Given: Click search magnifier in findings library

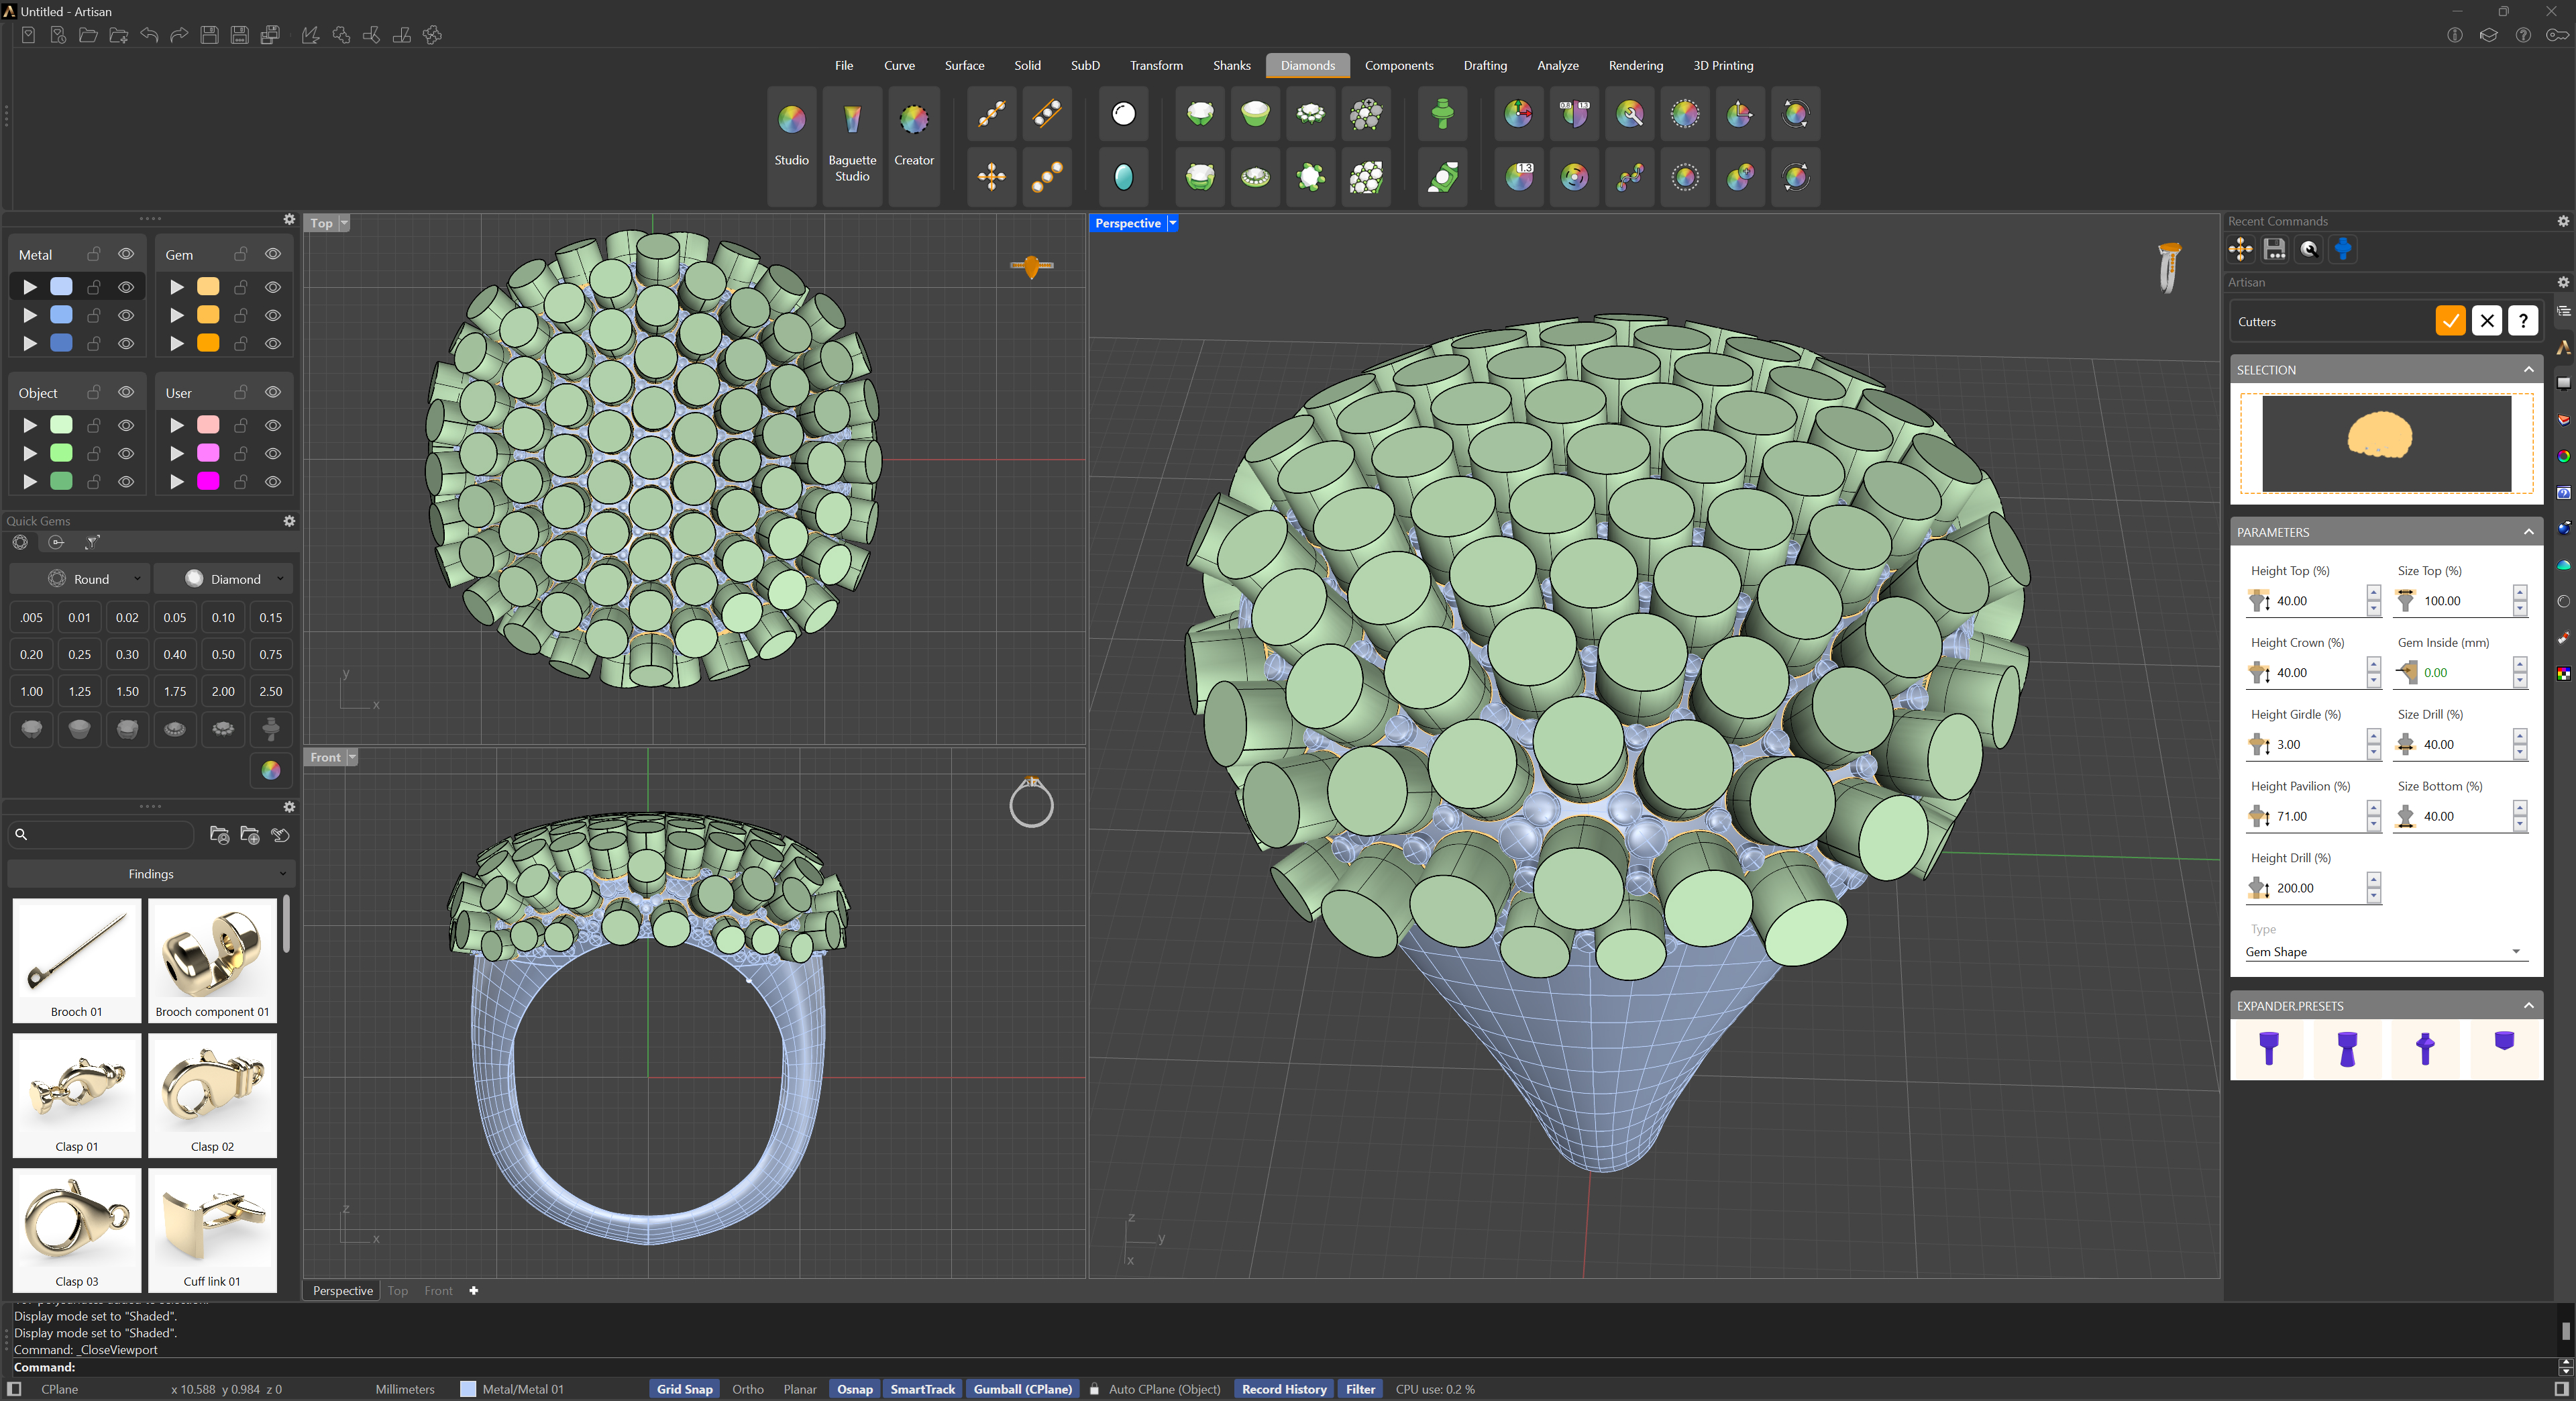Looking at the screenshot, I should 21,834.
